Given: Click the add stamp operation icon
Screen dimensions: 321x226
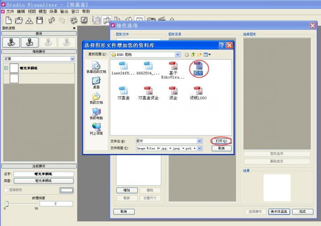Looking at the screenshot, I should (10, 42).
